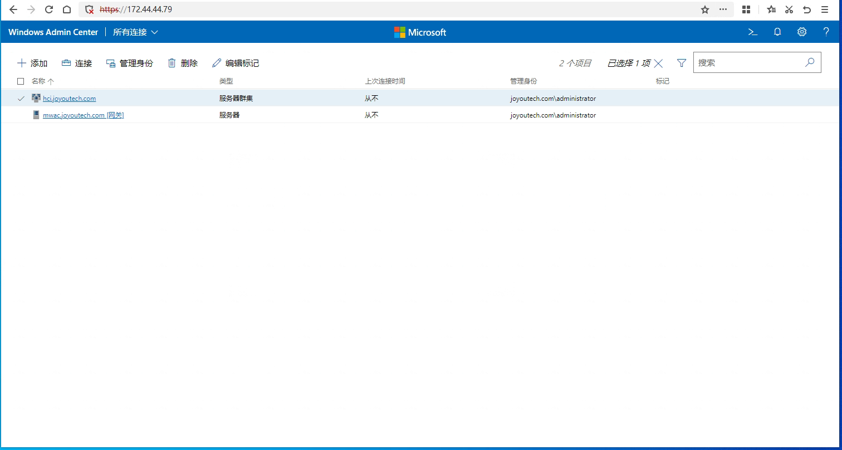
Task: Click the 删除 (delete) button
Action: [183, 63]
